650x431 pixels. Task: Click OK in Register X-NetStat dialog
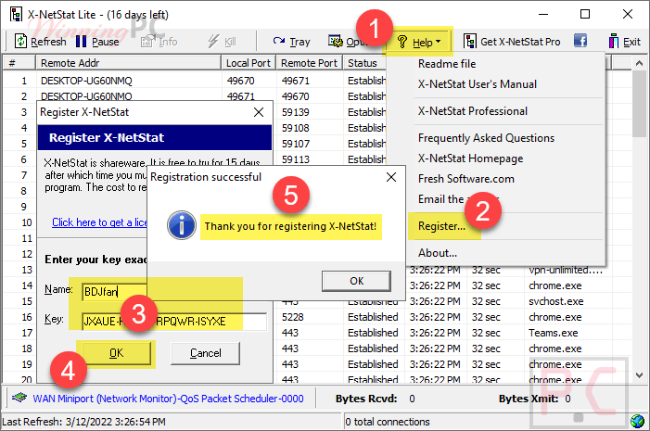116,353
